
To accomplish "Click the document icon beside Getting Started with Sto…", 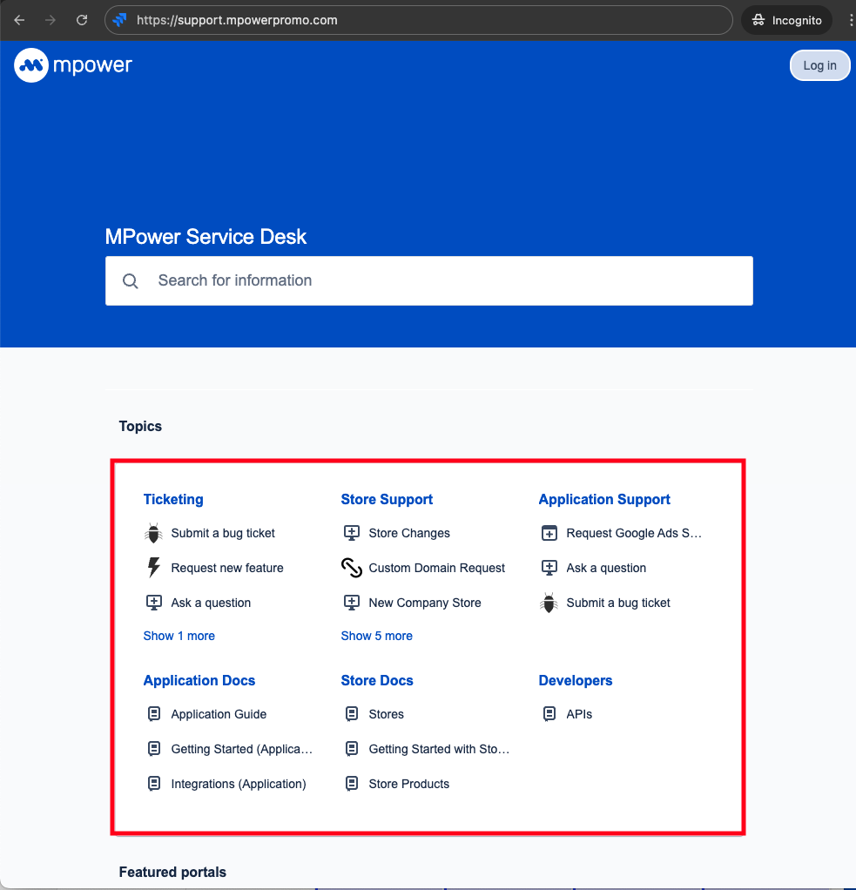I will point(351,749).
